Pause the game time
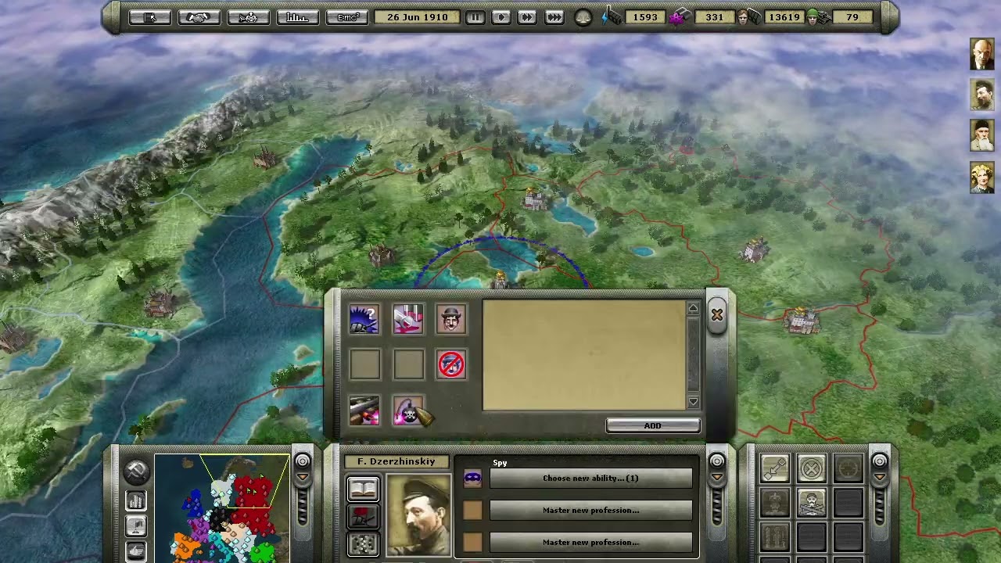 point(475,17)
